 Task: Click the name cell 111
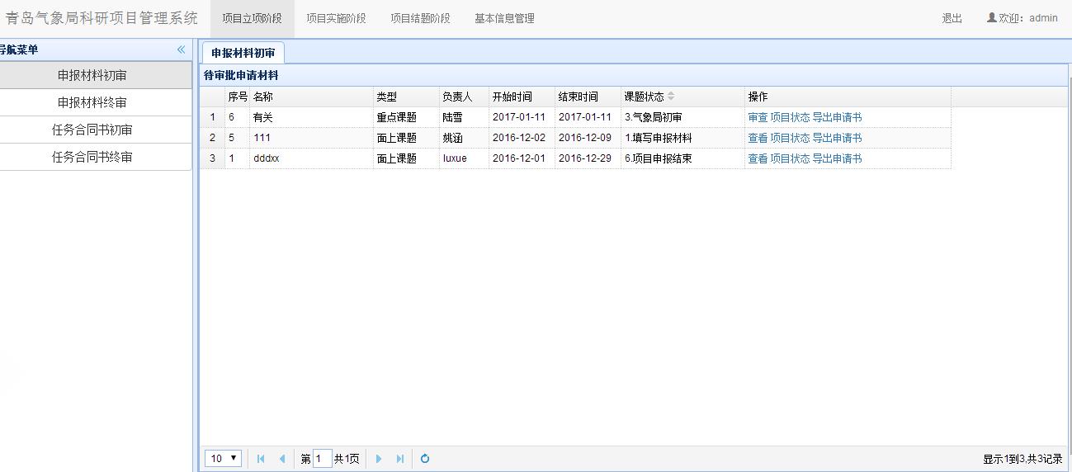(311, 138)
